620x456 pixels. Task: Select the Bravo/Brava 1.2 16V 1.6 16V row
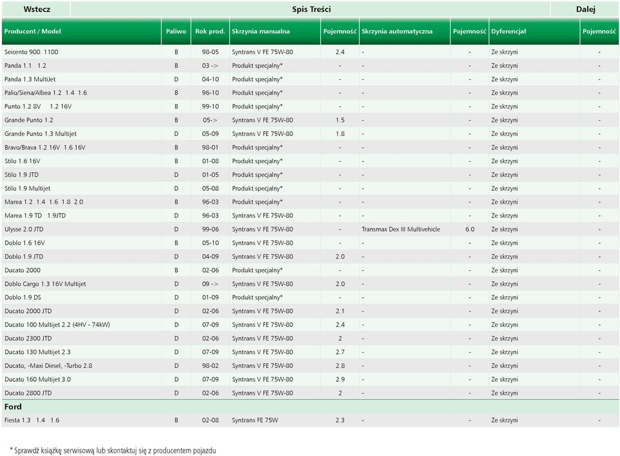pyautogui.click(x=311, y=147)
